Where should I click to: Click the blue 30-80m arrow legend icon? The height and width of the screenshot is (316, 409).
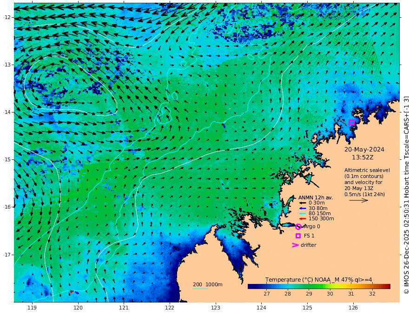(x=302, y=208)
